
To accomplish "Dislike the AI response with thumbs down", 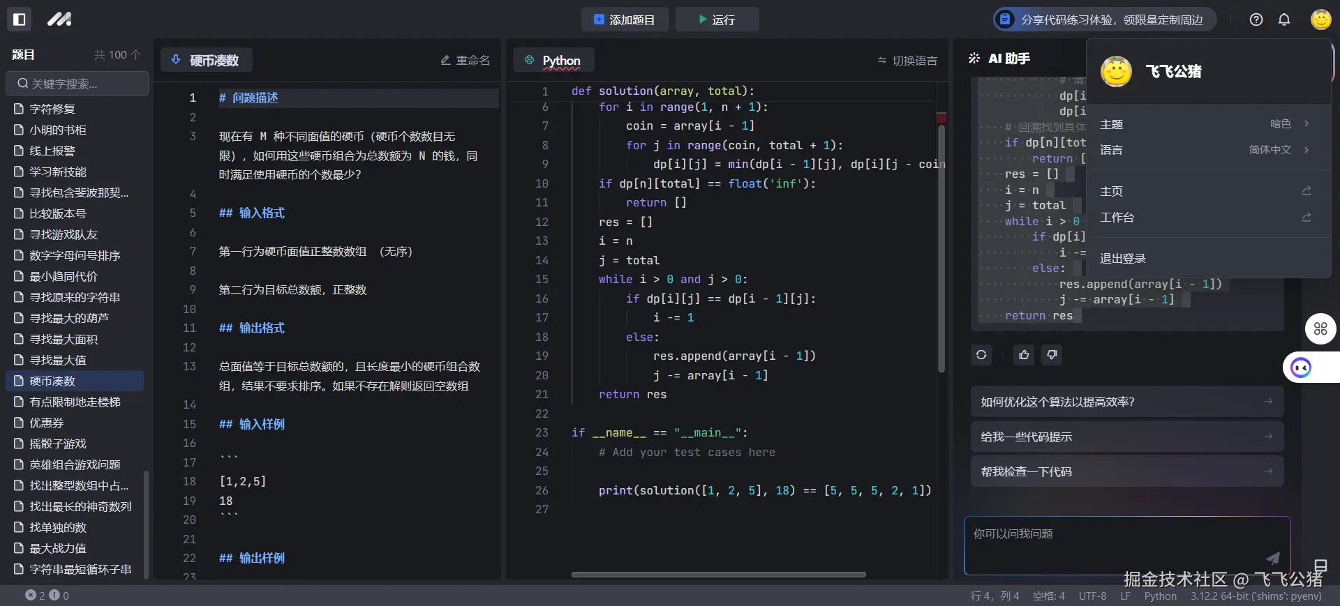I will coord(1052,355).
